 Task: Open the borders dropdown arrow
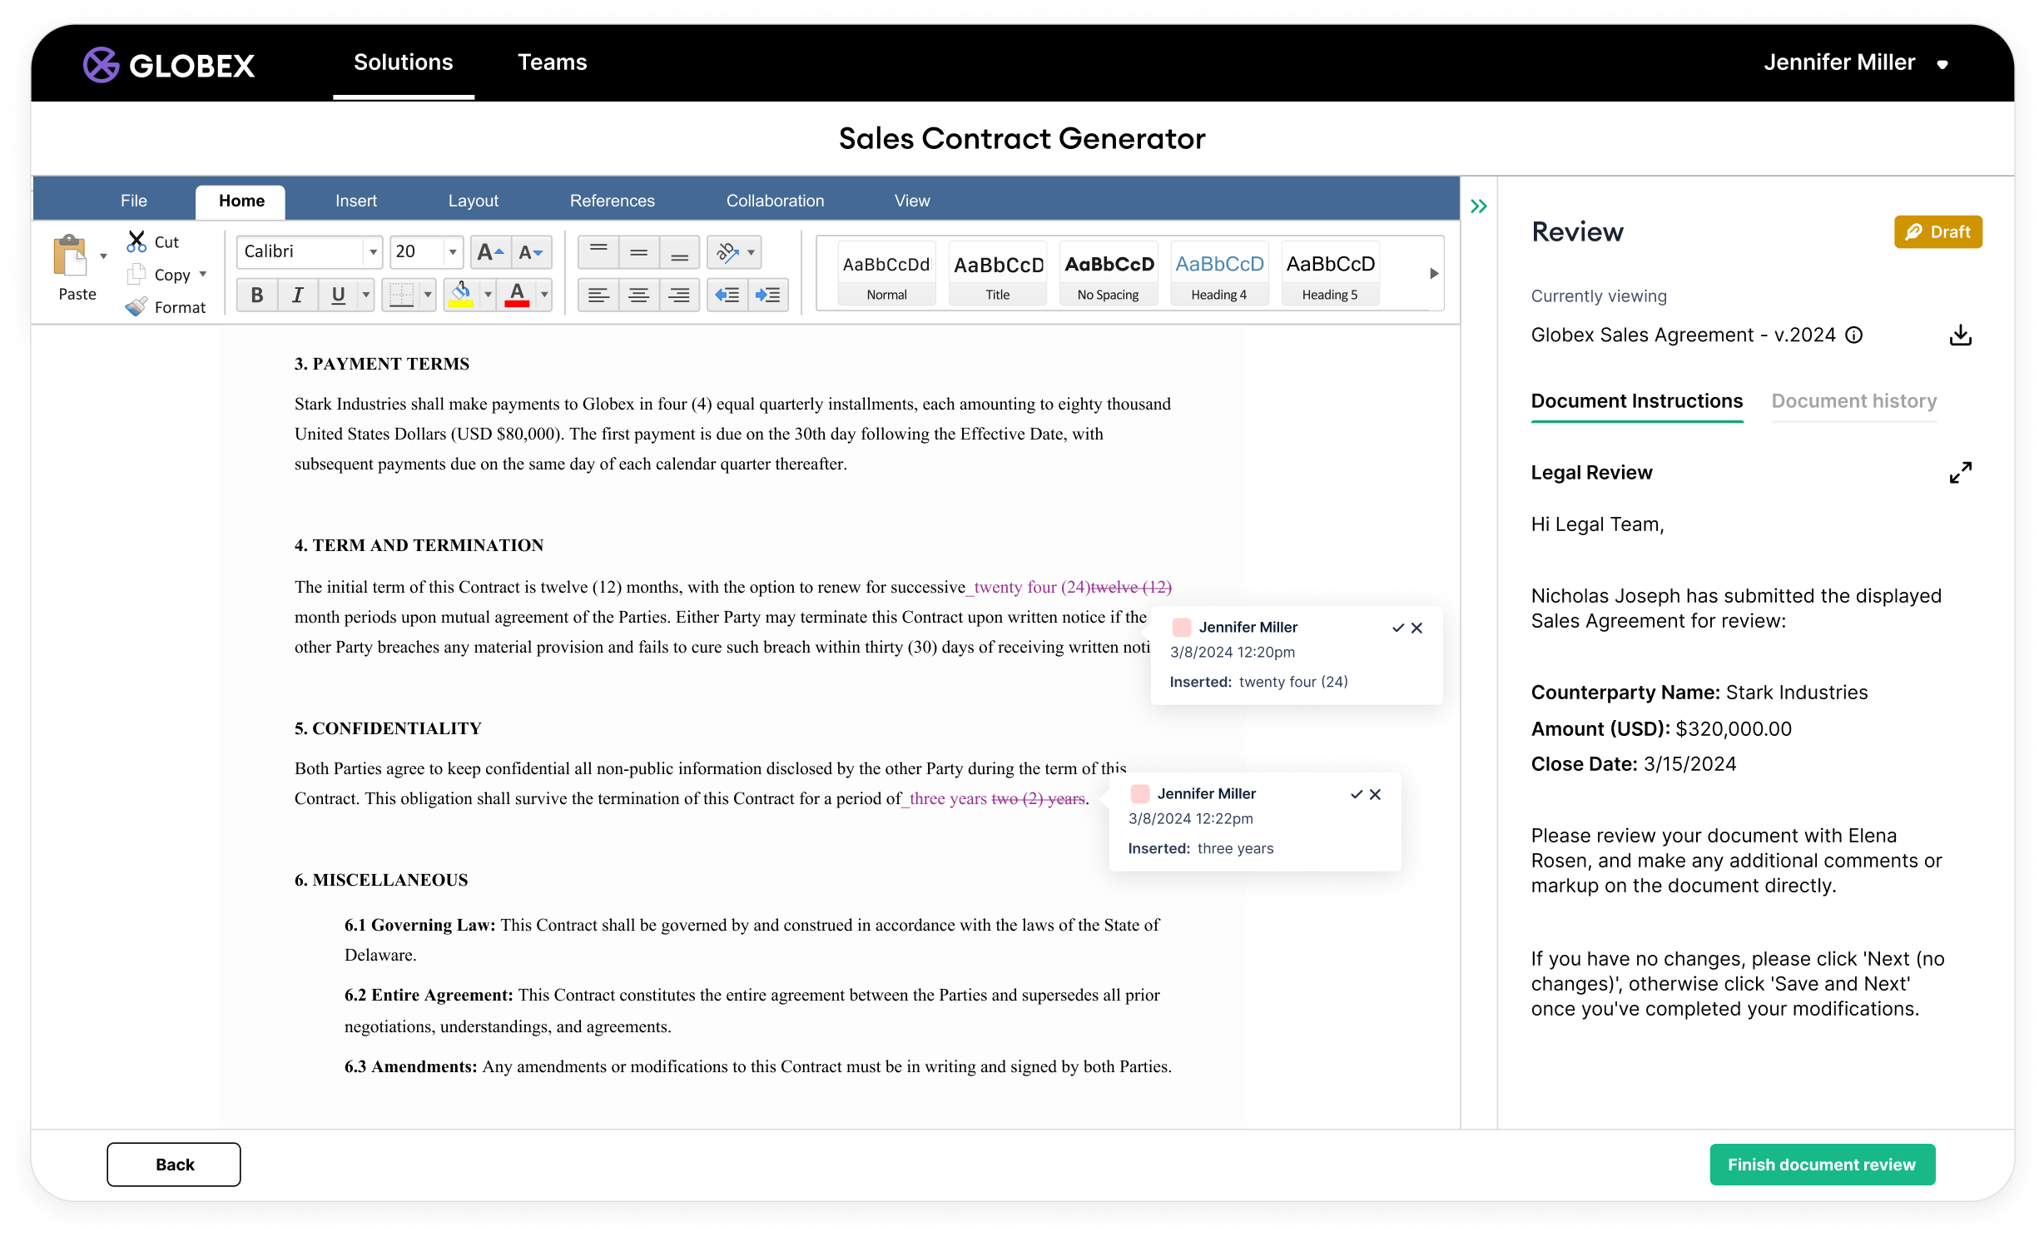coord(428,295)
